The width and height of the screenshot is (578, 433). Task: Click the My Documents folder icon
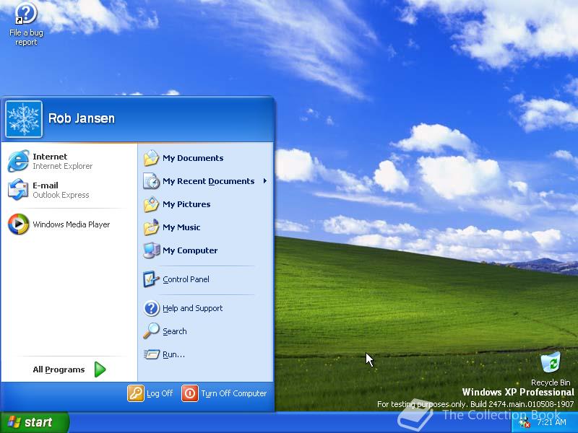(x=151, y=158)
